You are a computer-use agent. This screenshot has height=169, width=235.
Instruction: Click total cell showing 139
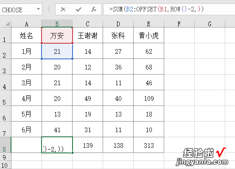[88, 145]
